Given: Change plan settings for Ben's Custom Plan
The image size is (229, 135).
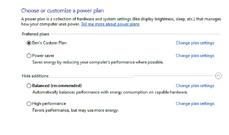Looking at the screenshot, I should coord(195,43).
